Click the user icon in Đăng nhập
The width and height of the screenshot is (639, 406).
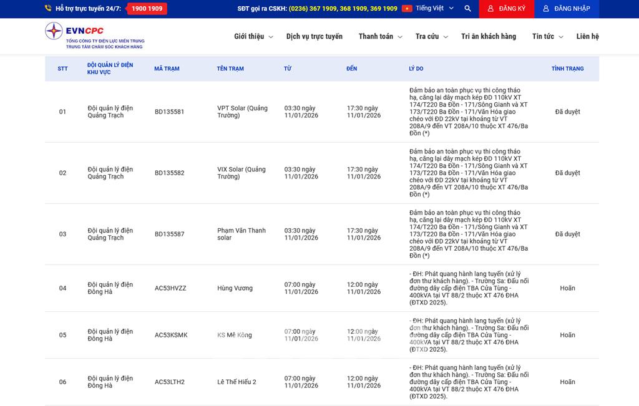tap(546, 9)
